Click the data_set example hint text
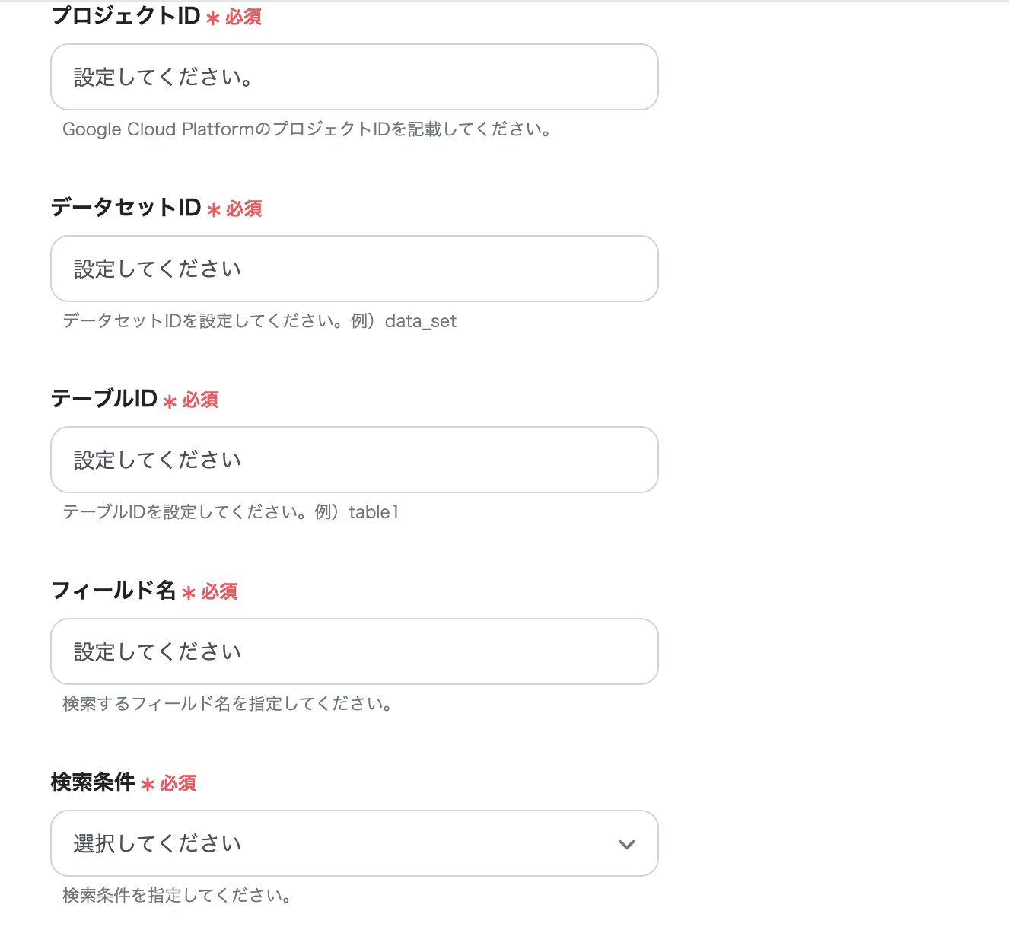 point(259,321)
